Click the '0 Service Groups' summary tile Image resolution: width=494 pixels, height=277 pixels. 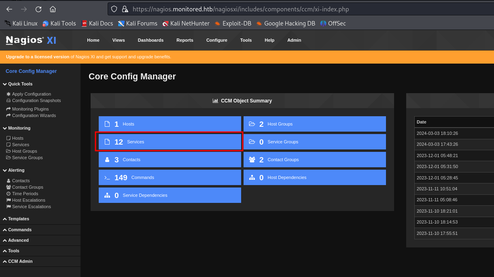[315, 142]
